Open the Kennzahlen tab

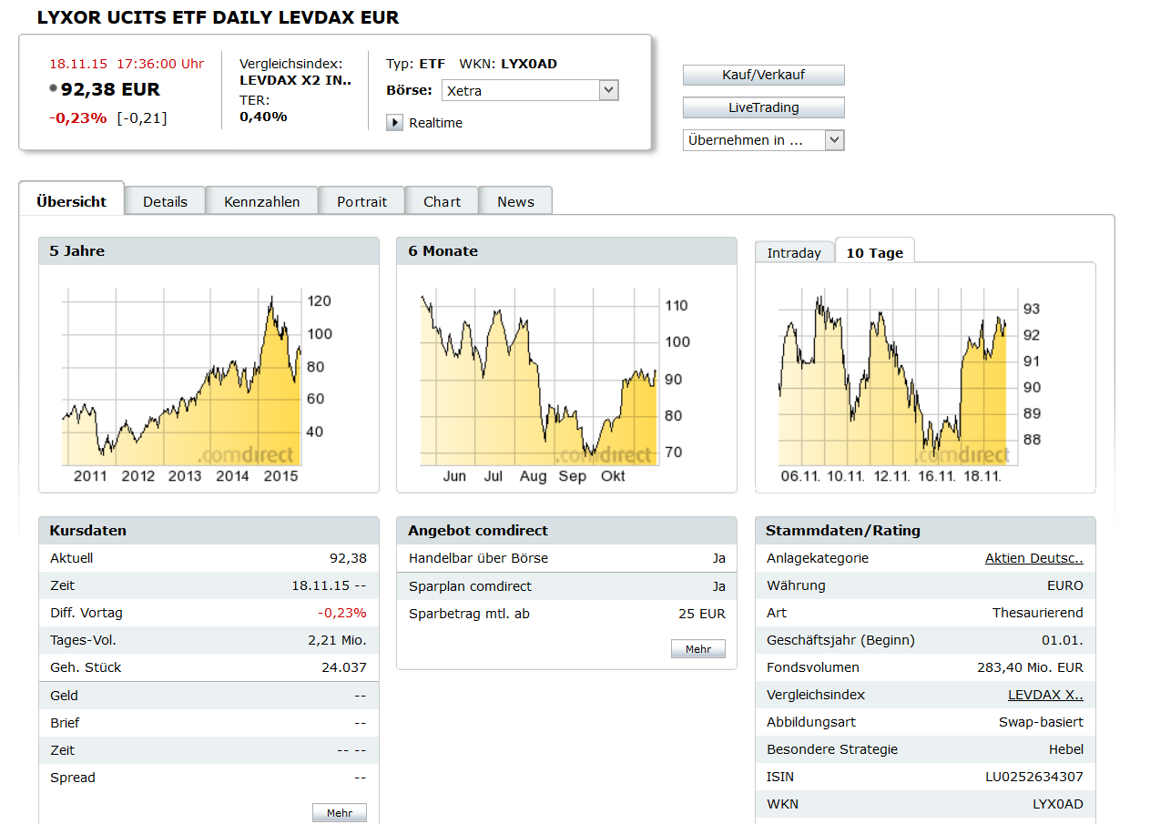point(262,201)
